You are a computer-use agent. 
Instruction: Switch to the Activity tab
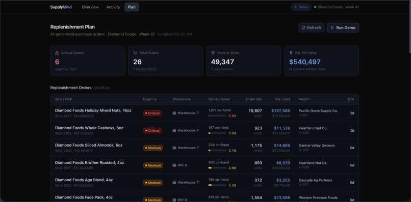113,7
